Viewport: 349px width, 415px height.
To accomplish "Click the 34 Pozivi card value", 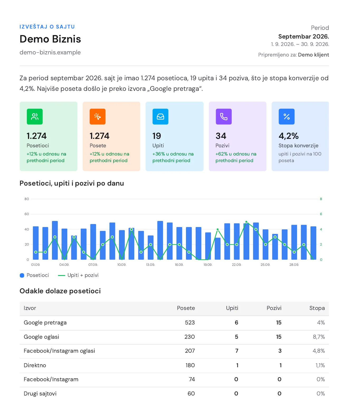I will [x=221, y=136].
